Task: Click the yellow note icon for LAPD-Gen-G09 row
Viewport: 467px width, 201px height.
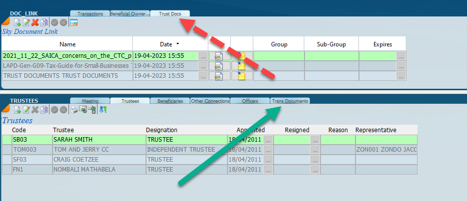Action: point(242,66)
